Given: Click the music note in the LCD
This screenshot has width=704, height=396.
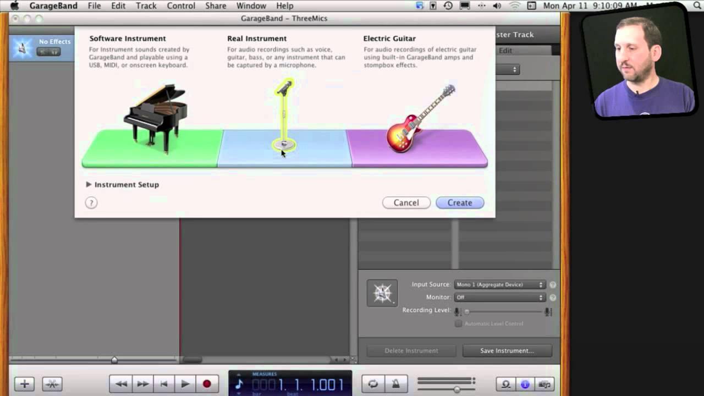Looking at the screenshot, I should click(x=239, y=384).
